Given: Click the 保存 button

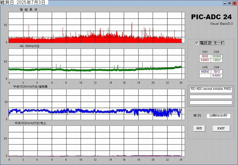Looking at the screenshot, I should click(x=199, y=128).
